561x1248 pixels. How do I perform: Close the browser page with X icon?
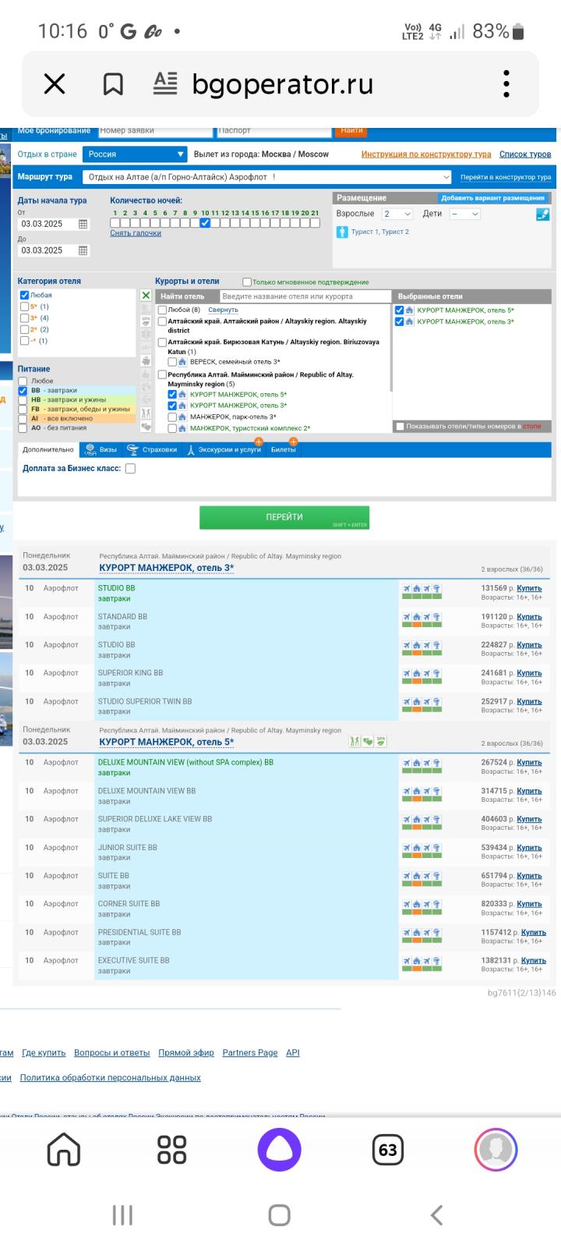point(55,83)
